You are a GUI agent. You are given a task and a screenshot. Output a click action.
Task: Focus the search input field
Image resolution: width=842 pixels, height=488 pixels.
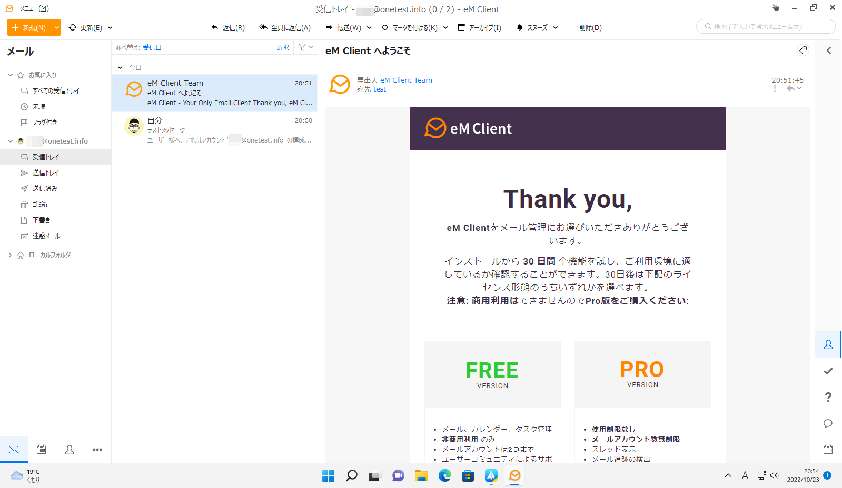coord(766,26)
